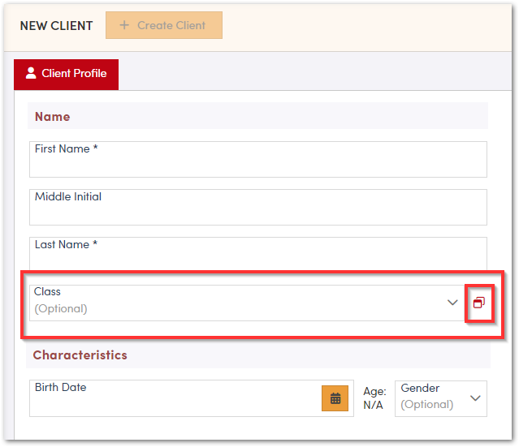The image size is (519, 447).
Task: Expand the Gender dropdown chevron
Action: [x=475, y=398]
